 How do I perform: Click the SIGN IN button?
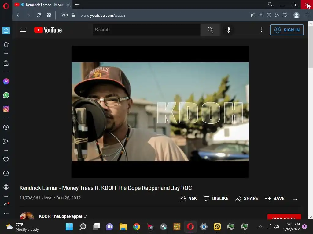coord(287,30)
